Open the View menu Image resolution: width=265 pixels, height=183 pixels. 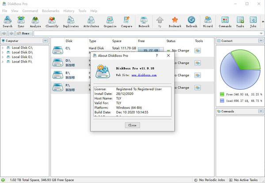tap(15, 11)
